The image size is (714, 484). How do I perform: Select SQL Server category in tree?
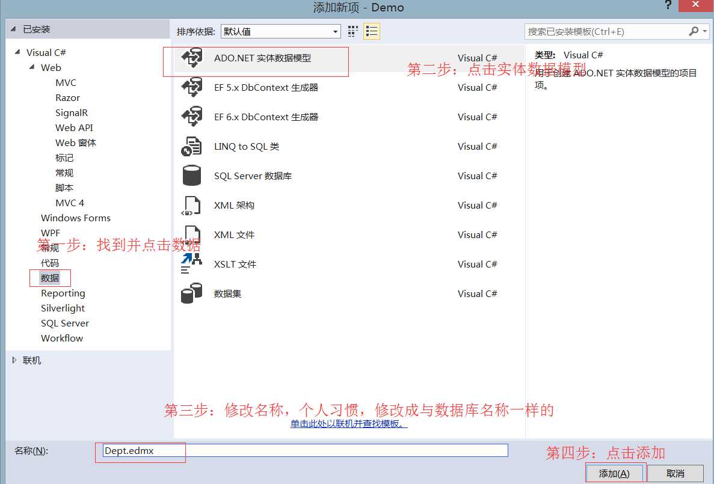[x=64, y=323]
